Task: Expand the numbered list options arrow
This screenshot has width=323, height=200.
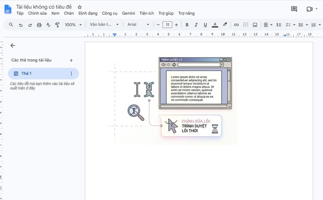Action: (320, 25)
